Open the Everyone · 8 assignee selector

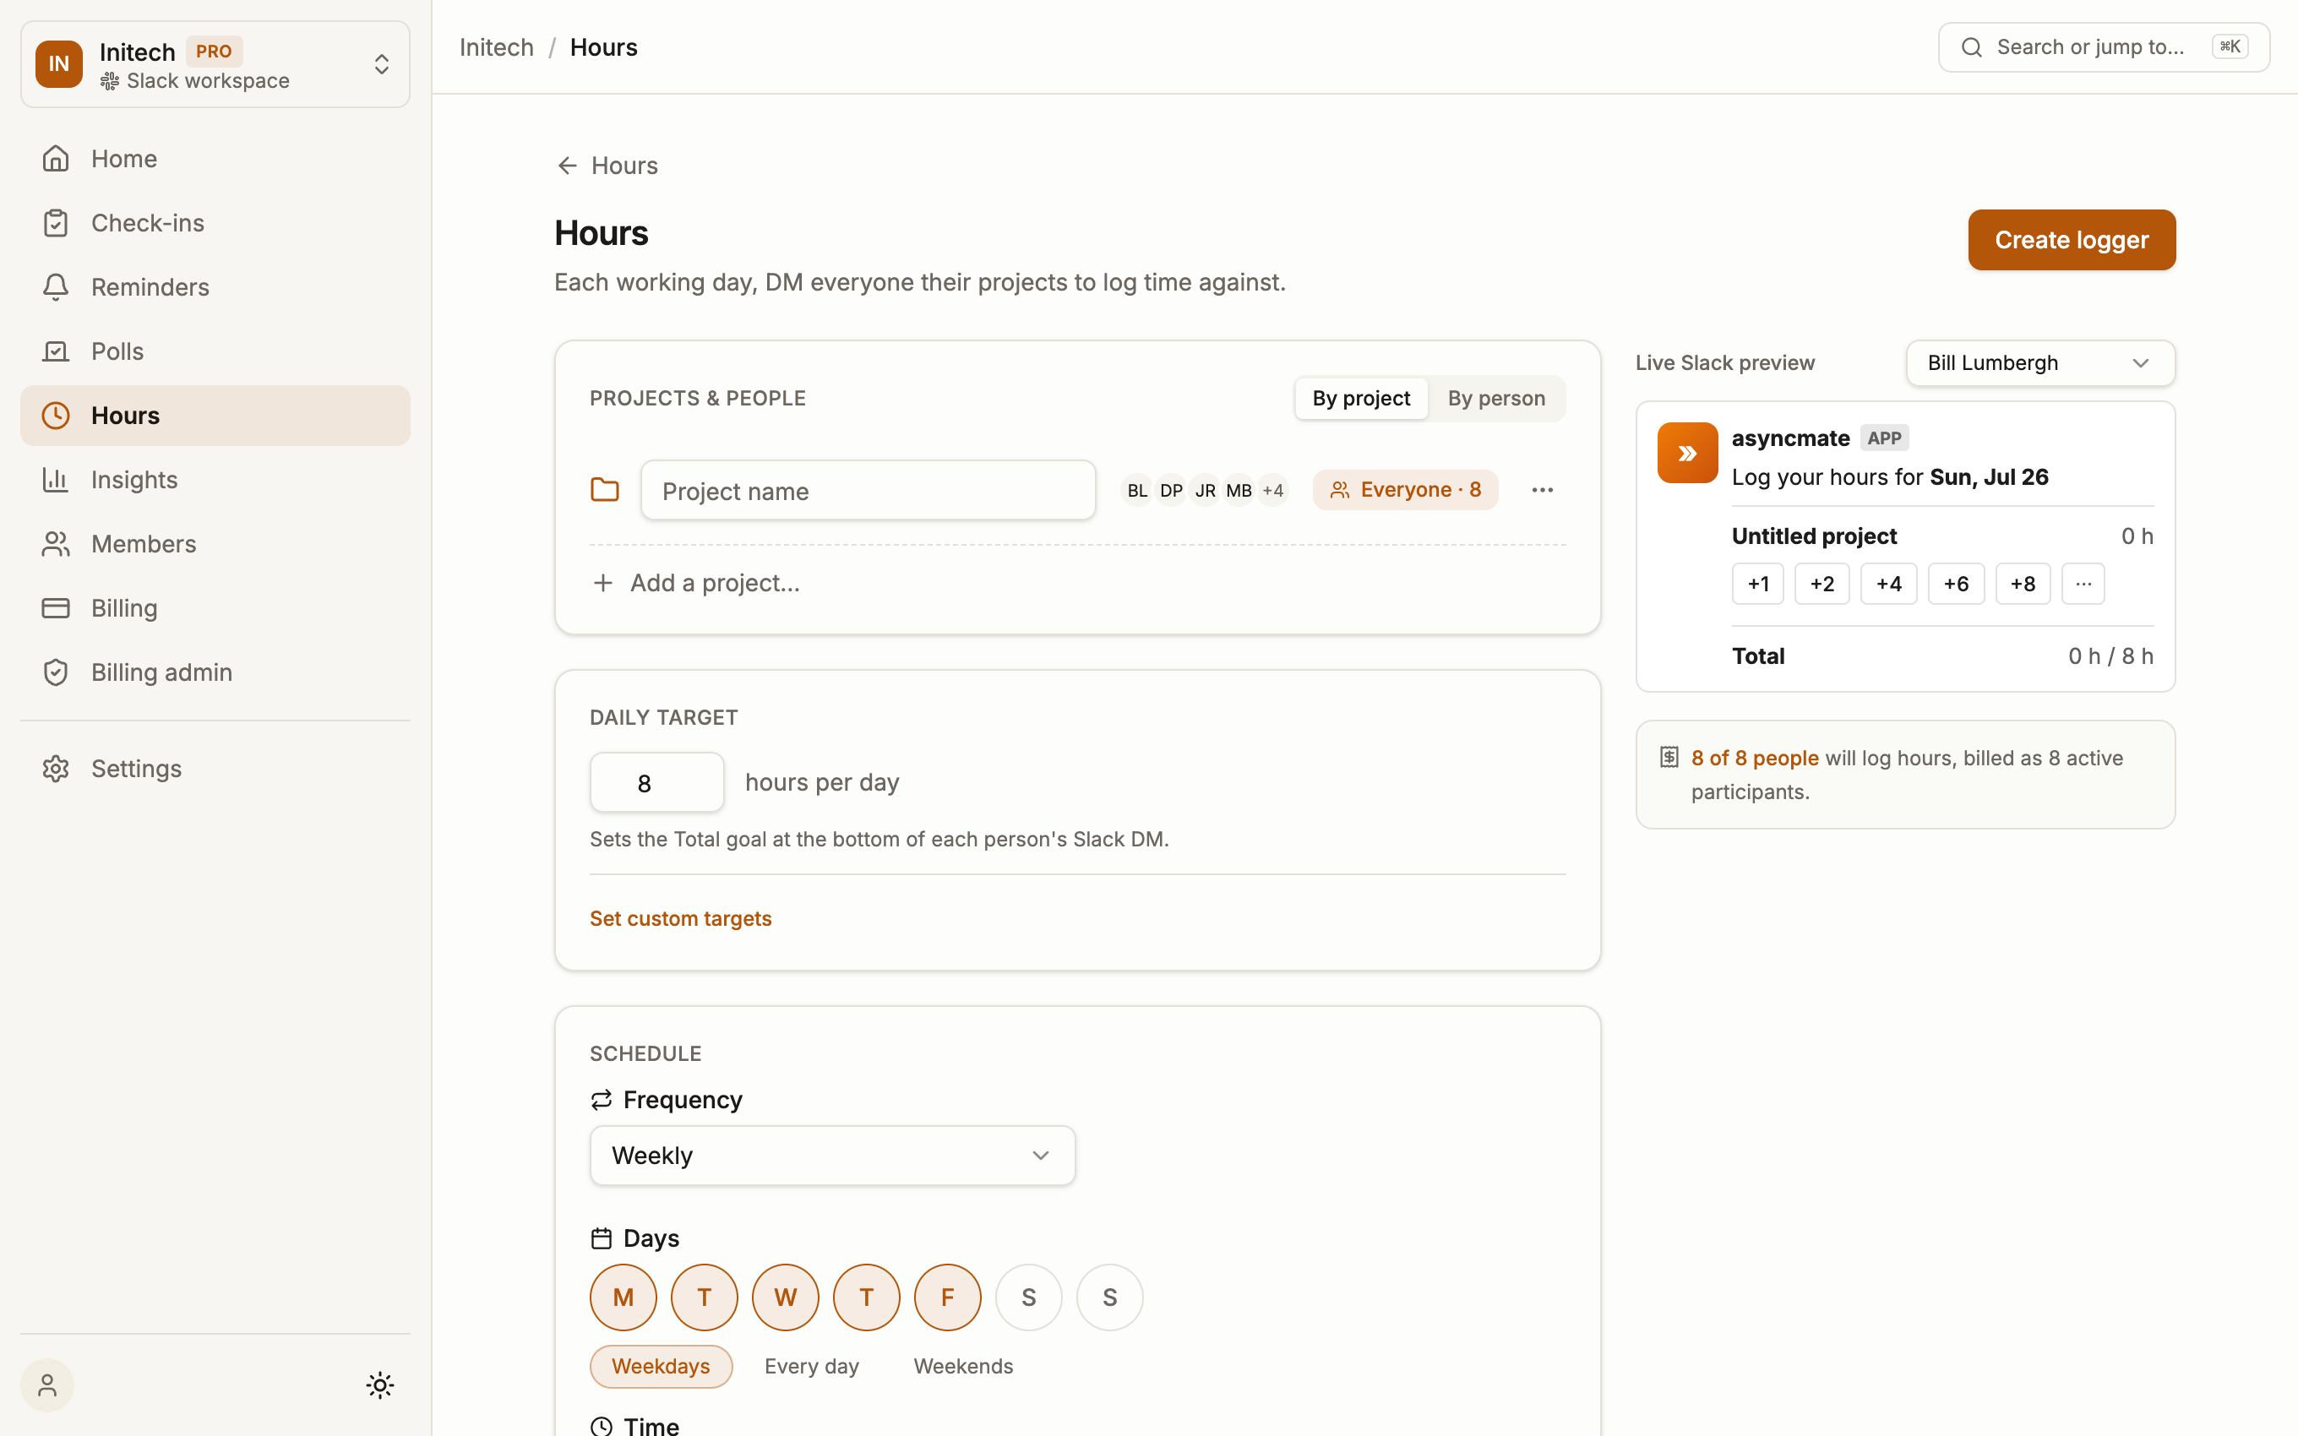tap(1405, 490)
